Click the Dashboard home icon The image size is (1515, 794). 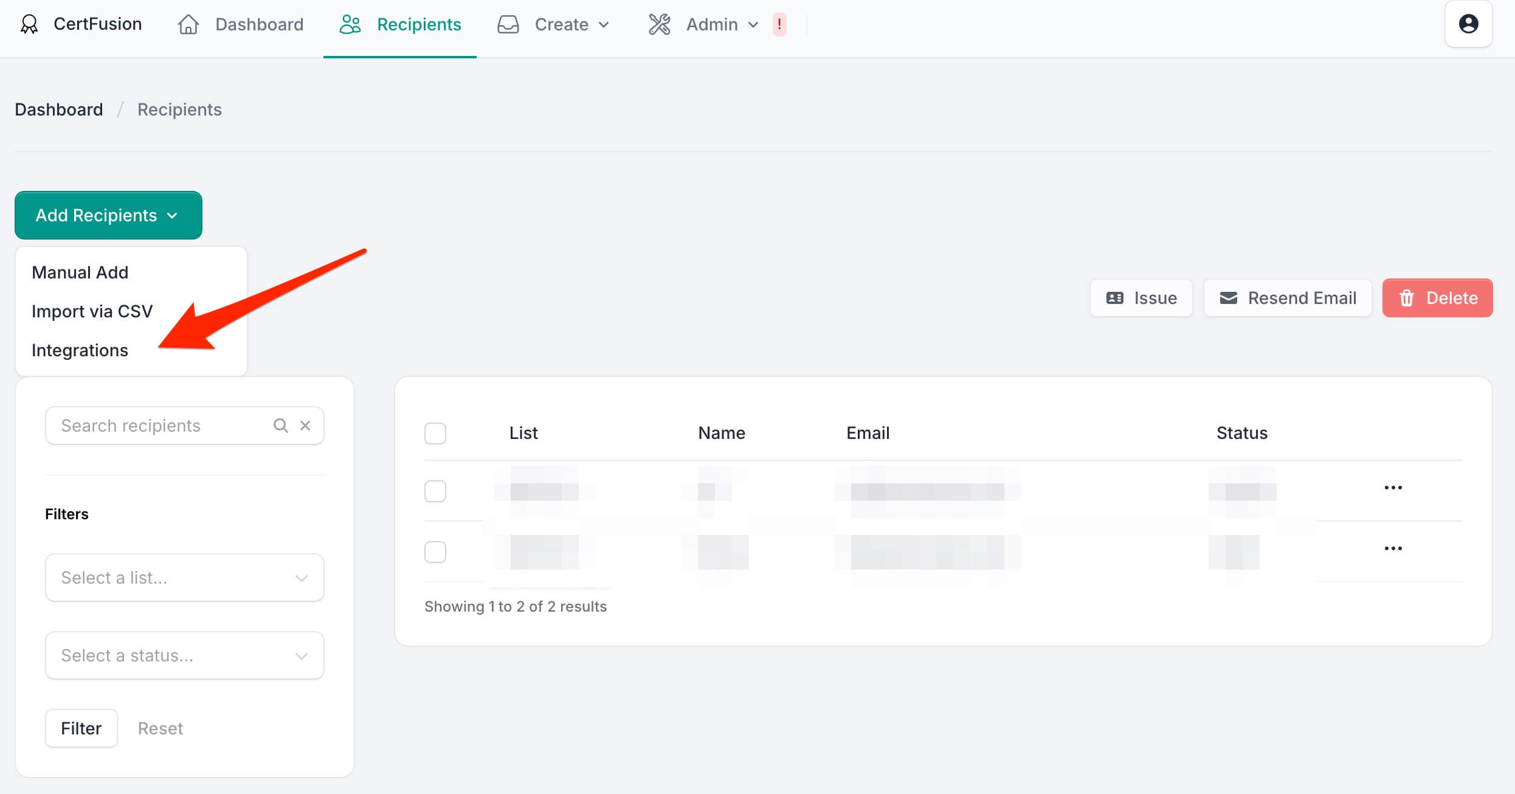(188, 24)
